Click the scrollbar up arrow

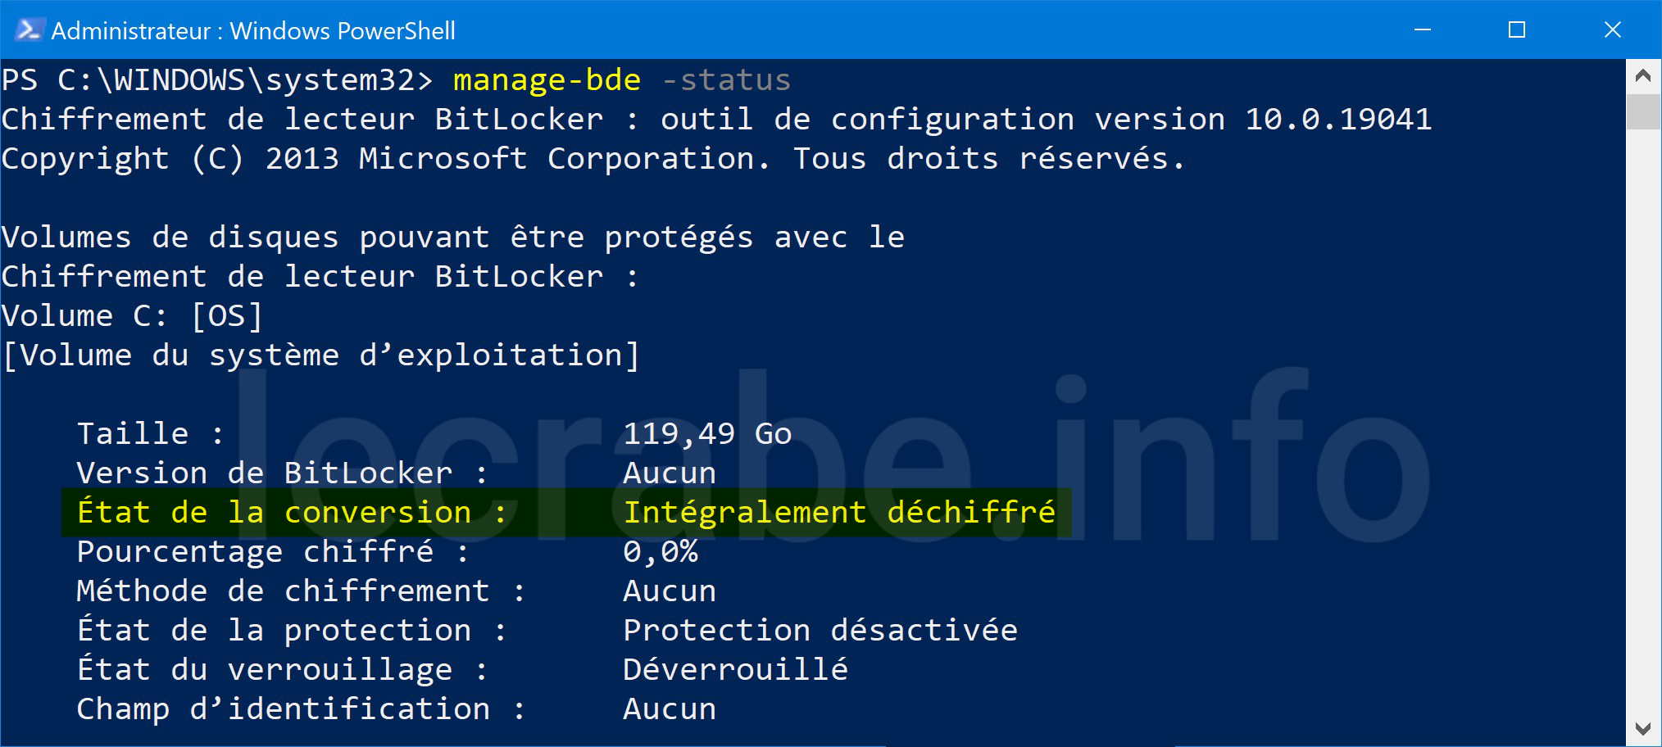coord(1642,76)
